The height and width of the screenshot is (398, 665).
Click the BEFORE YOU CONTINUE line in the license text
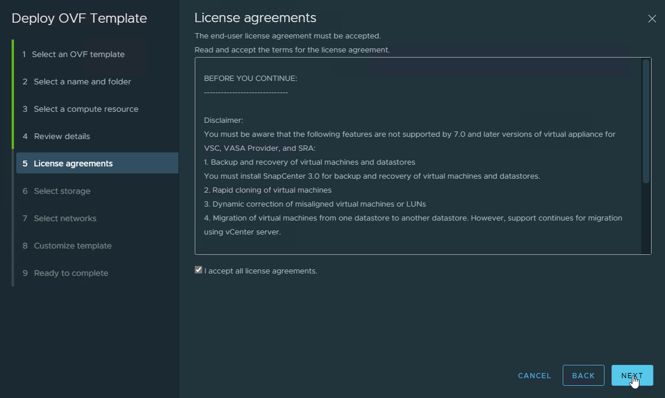[251, 78]
